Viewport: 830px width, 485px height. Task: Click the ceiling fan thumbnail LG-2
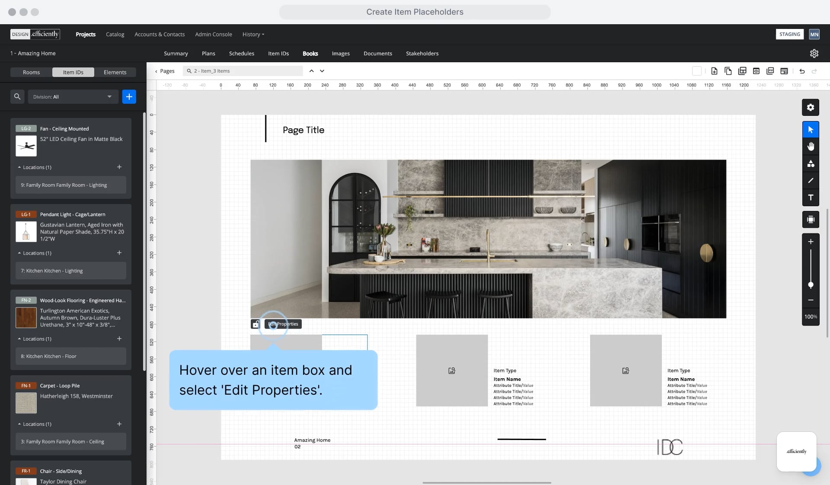click(x=26, y=146)
